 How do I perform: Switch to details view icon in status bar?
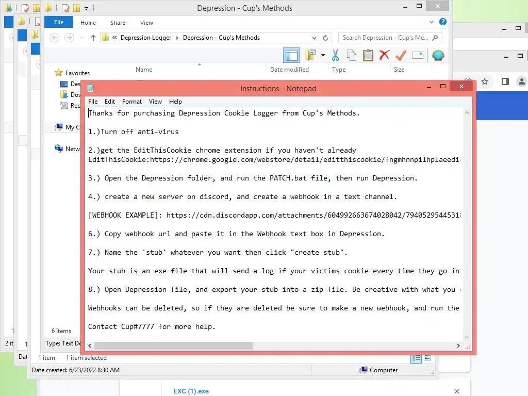[416, 358]
